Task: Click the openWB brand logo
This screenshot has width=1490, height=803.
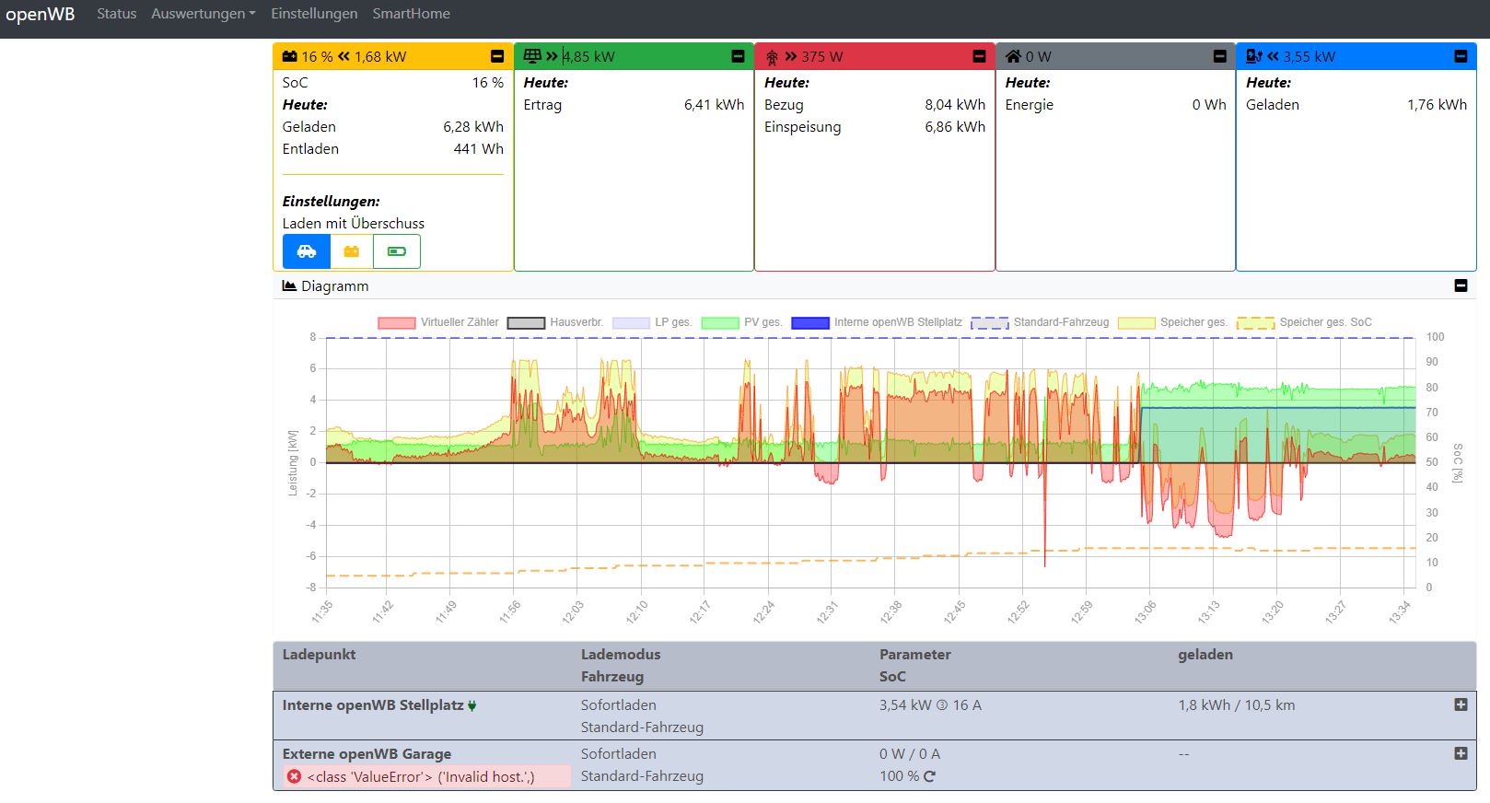Action: [x=41, y=14]
